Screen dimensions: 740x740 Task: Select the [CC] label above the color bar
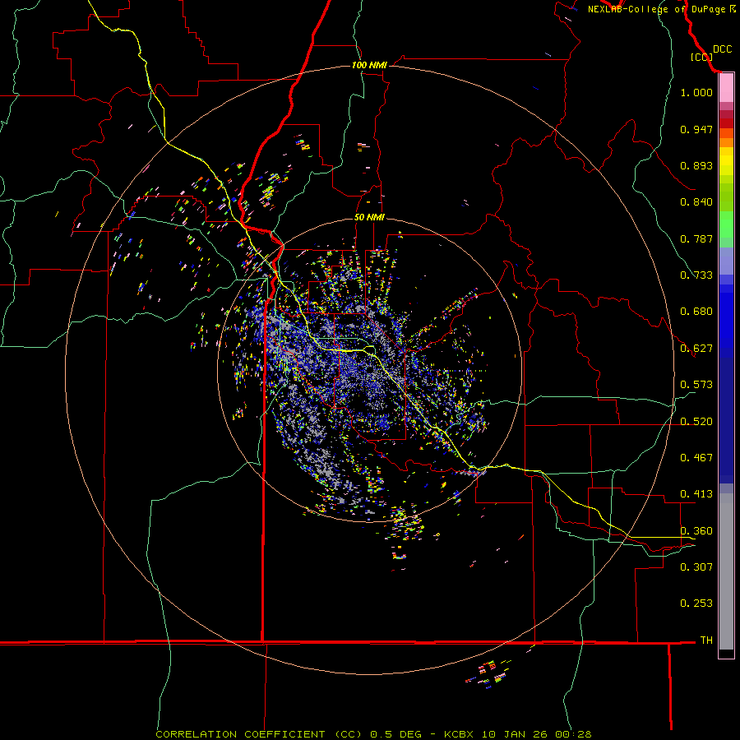(x=701, y=57)
